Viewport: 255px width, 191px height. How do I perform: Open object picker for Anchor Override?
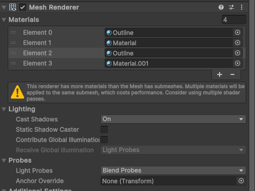[241, 181]
